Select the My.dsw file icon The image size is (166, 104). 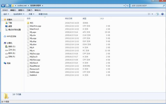(28, 44)
